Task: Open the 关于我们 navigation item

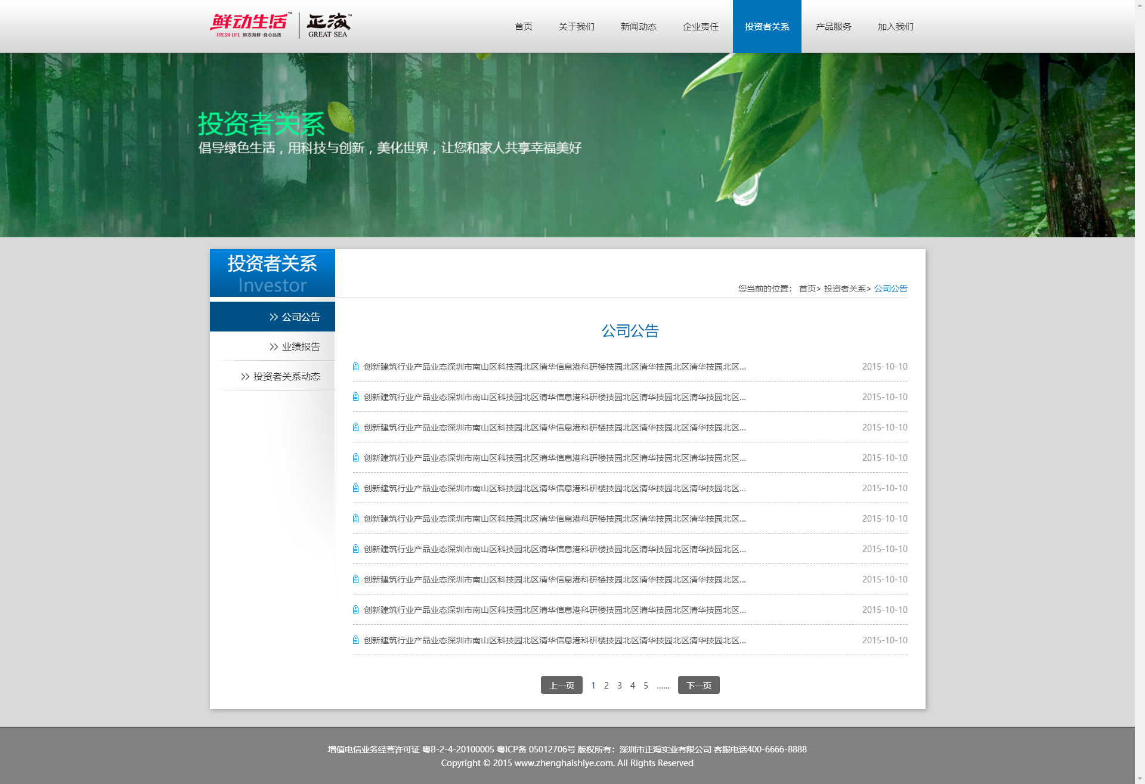Action: coord(576,27)
